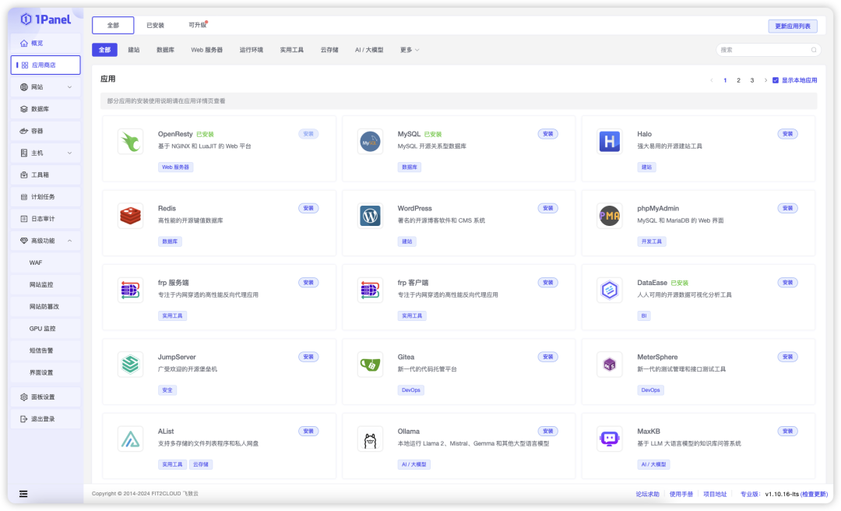Image resolution: width=841 pixels, height=511 pixels.
Task: Open the Gitea app icon
Action: 370,365
